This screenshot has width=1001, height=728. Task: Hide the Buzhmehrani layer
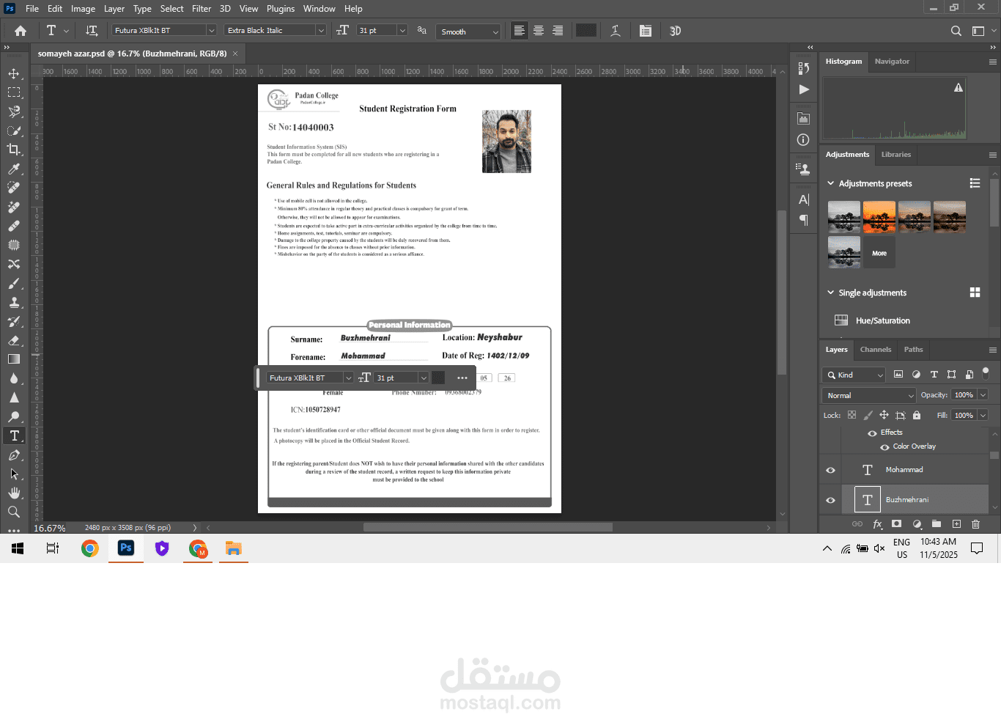(x=830, y=501)
